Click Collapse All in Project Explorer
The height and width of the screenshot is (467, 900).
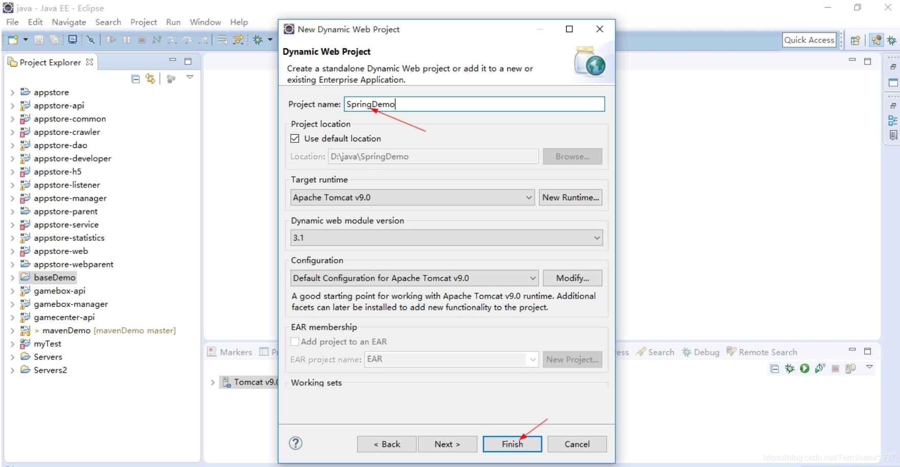click(x=135, y=79)
